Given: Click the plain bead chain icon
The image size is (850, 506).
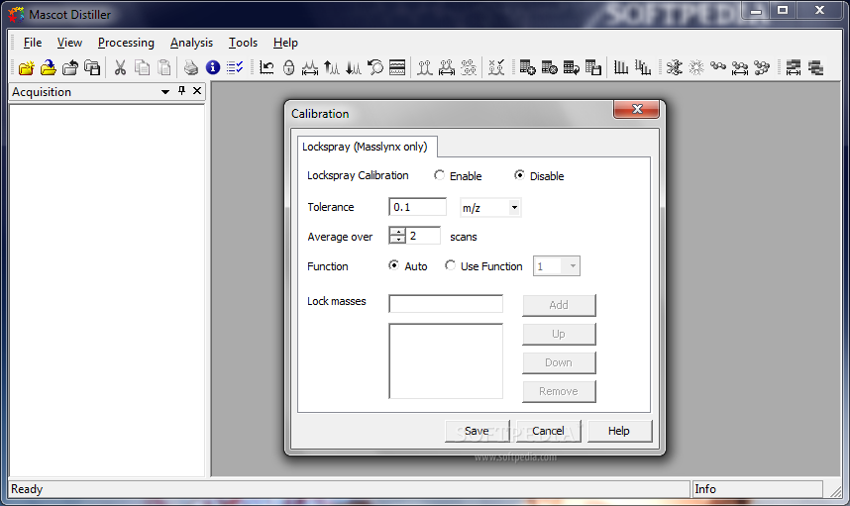Looking at the screenshot, I should [718, 66].
